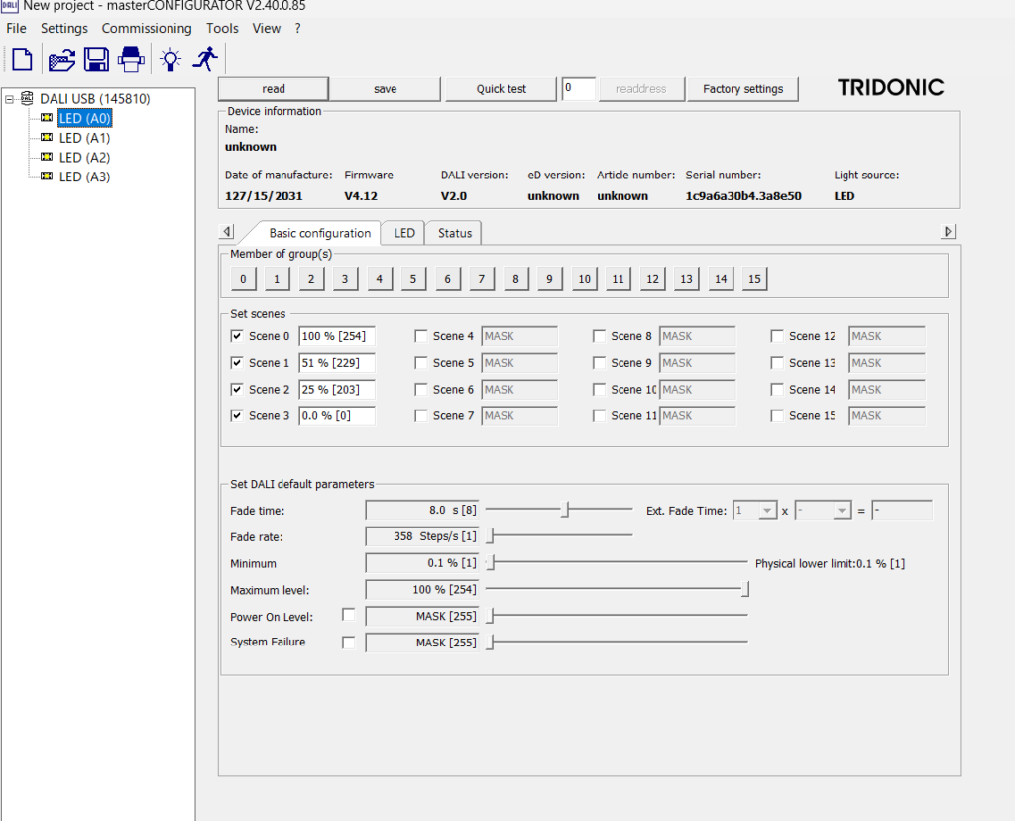Click the read button
The image size is (1015, 821).
pyautogui.click(x=274, y=88)
